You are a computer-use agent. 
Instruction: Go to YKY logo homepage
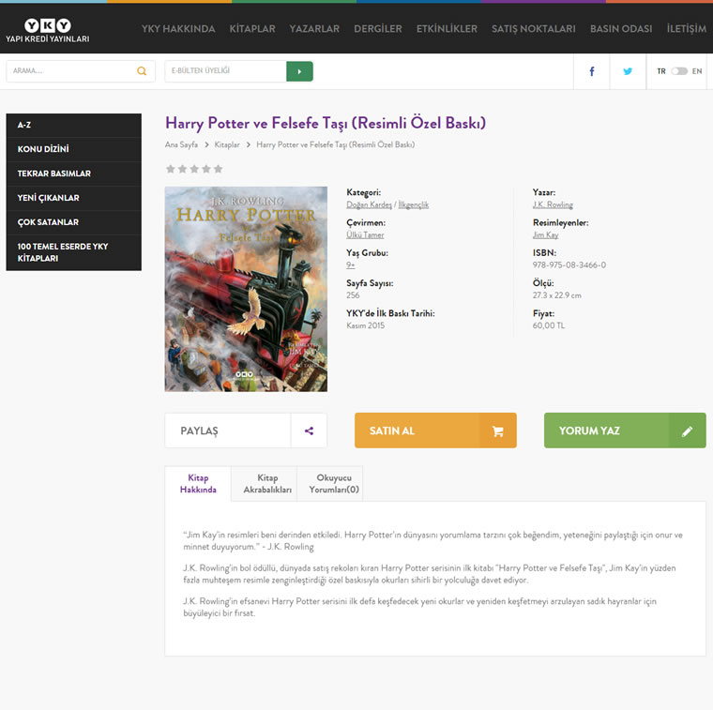tap(48, 30)
